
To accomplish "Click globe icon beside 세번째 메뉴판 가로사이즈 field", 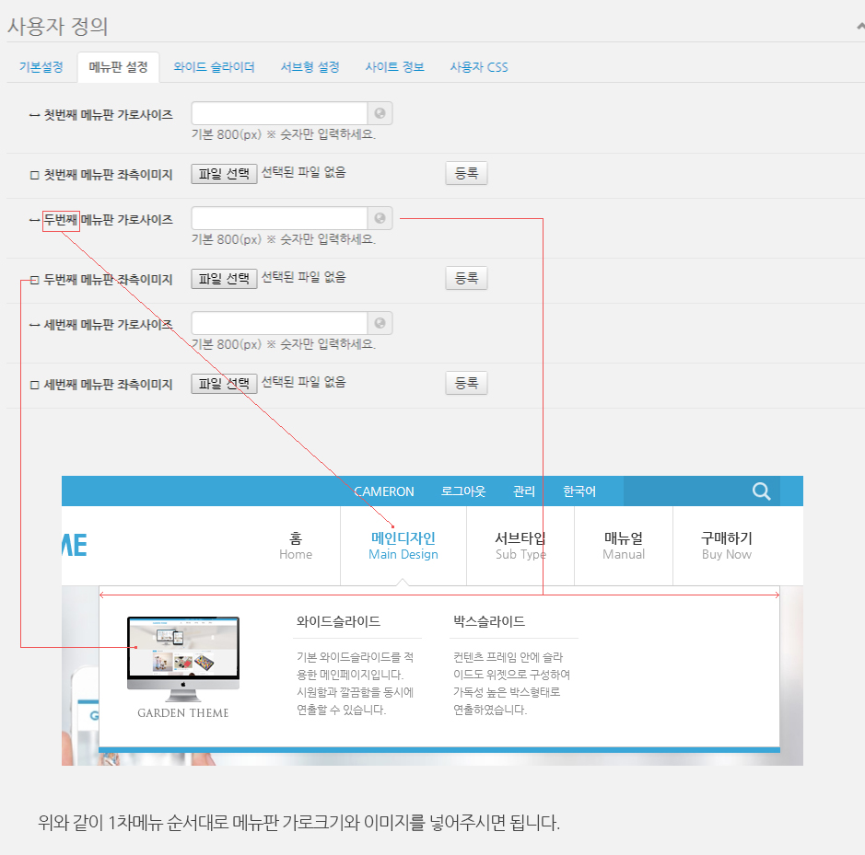I will [x=380, y=324].
